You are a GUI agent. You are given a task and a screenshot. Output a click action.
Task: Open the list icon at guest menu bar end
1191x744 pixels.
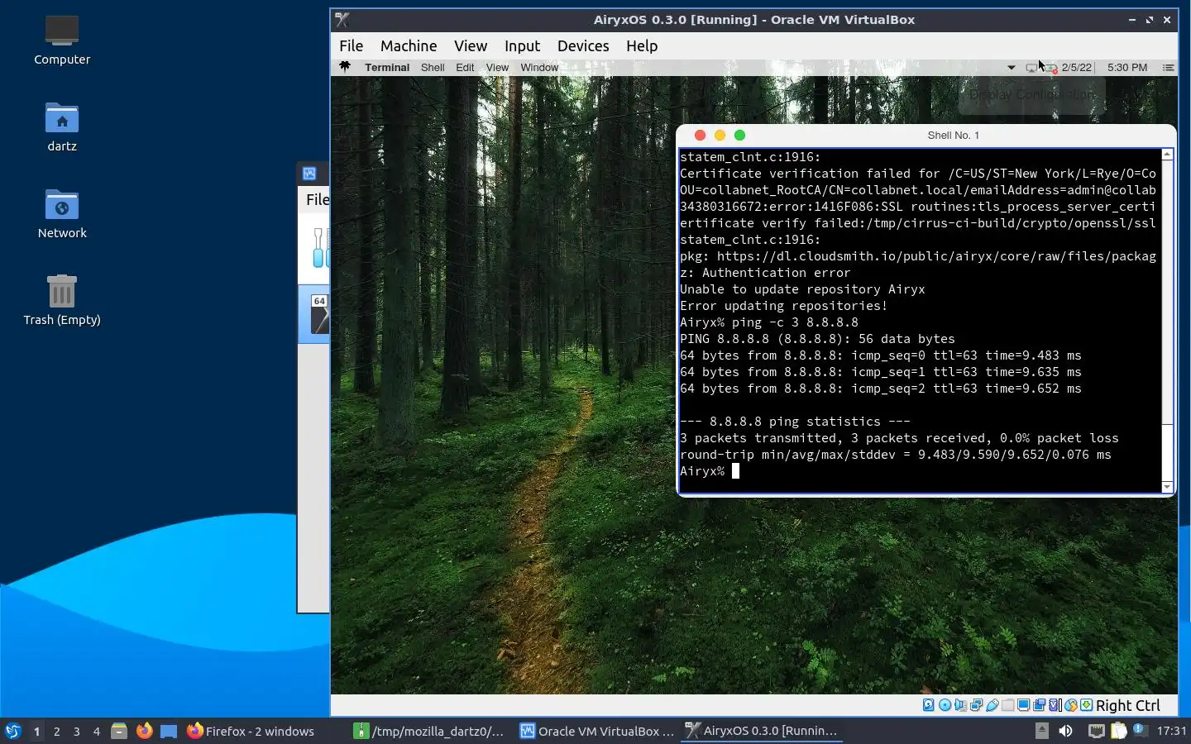[x=1169, y=68]
